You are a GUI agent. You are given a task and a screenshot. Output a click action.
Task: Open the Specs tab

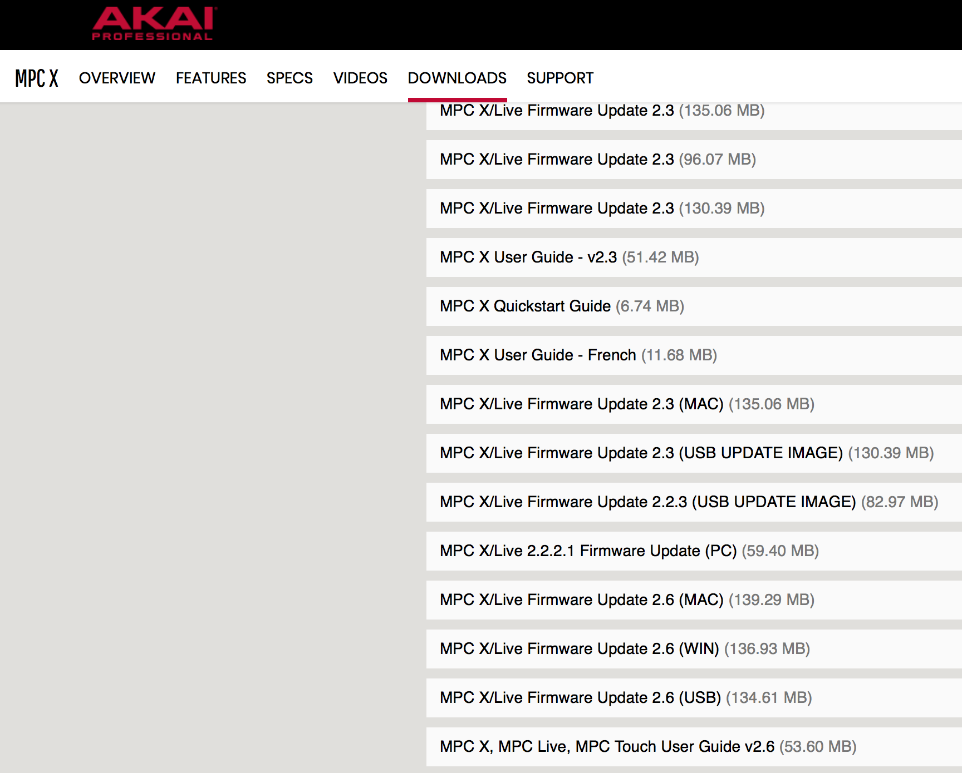[x=289, y=78]
